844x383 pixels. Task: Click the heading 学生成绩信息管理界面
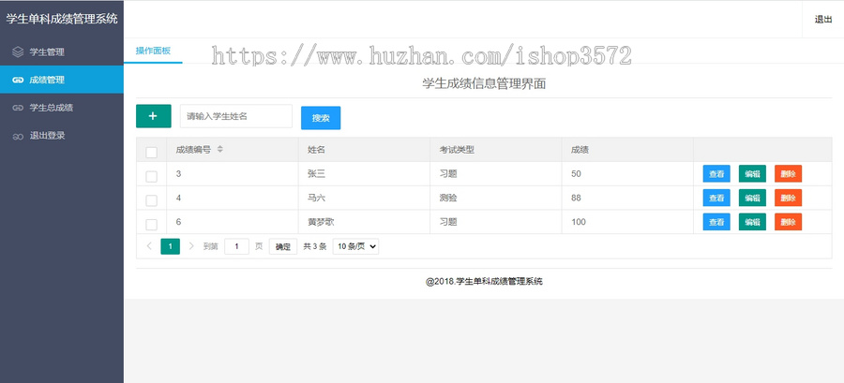(484, 83)
